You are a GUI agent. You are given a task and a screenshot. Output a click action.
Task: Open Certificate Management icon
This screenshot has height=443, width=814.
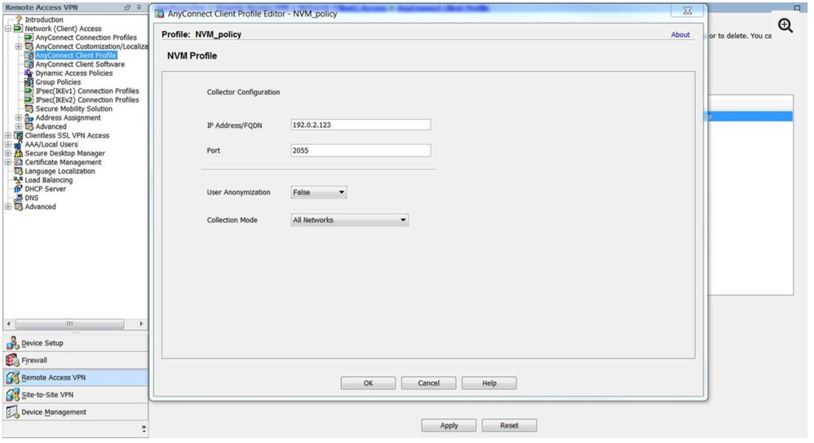pyautogui.click(x=19, y=162)
